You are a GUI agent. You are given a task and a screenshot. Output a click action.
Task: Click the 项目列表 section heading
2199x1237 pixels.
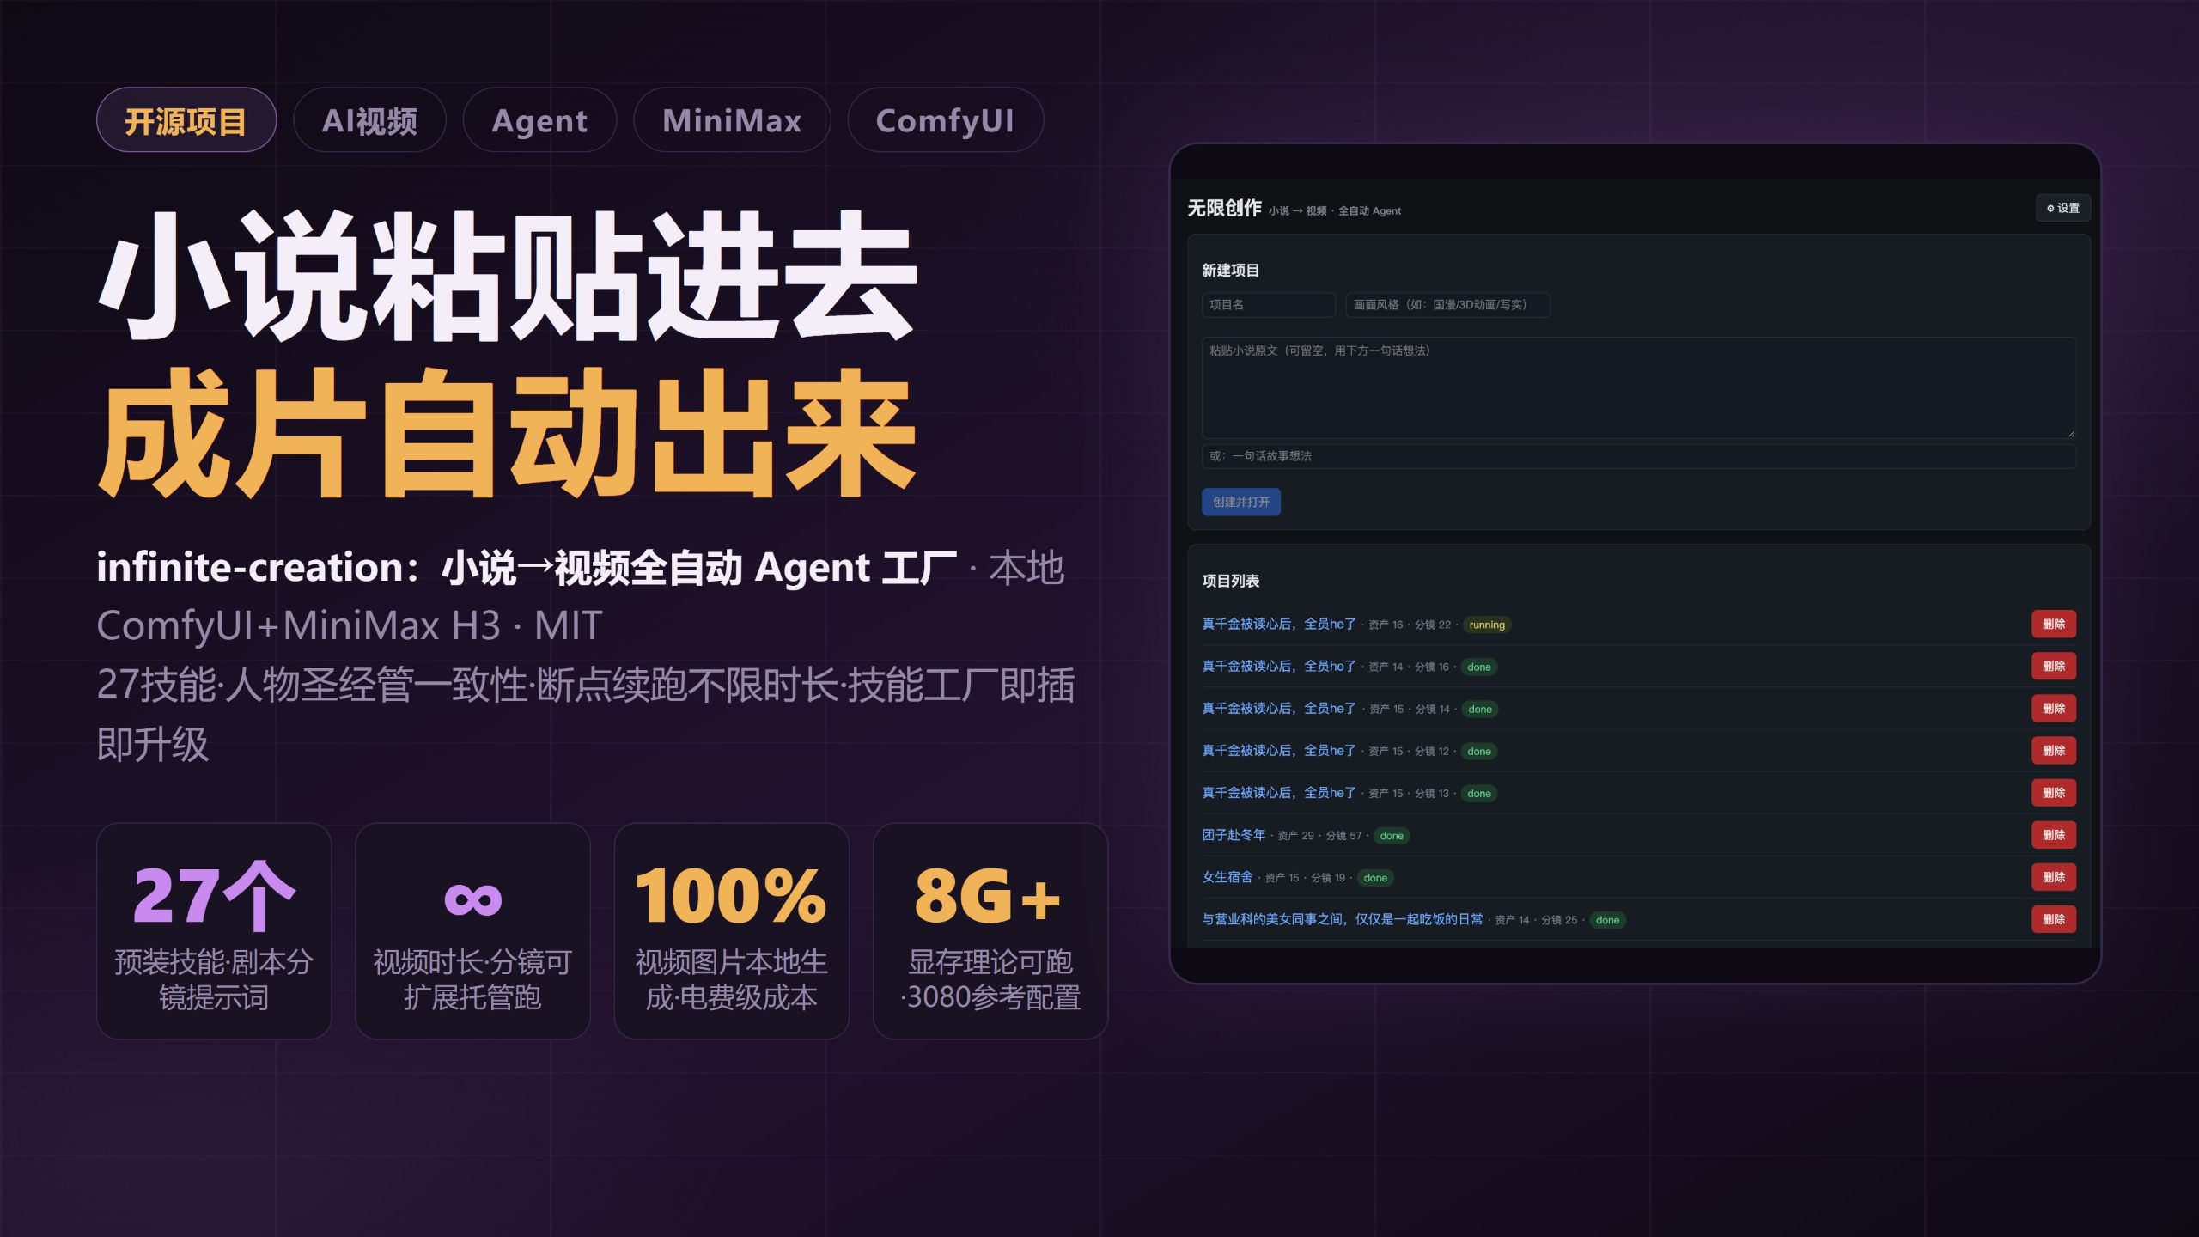pyautogui.click(x=1230, y=581)
